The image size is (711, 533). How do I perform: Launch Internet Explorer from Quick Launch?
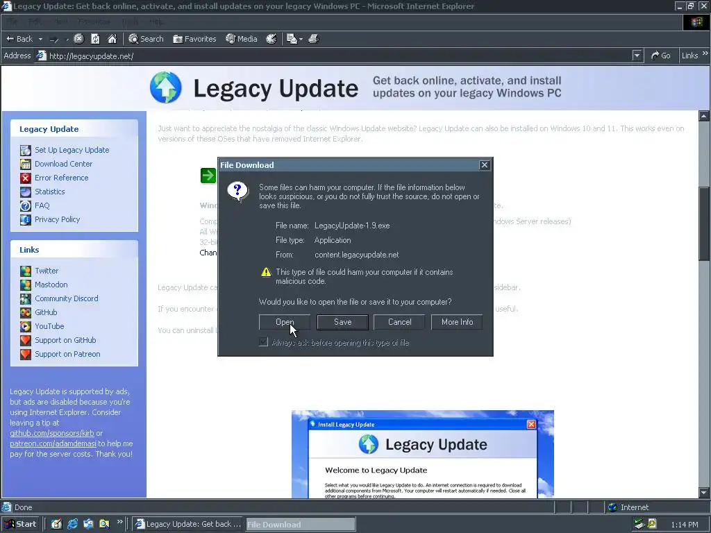72,525
